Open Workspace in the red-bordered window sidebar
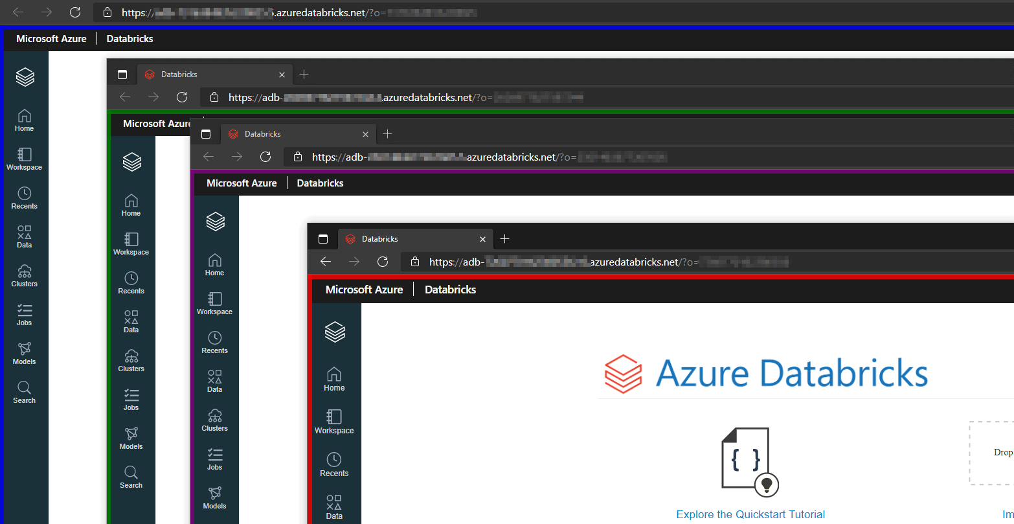 pyautogui.click(x=334, y=422)
